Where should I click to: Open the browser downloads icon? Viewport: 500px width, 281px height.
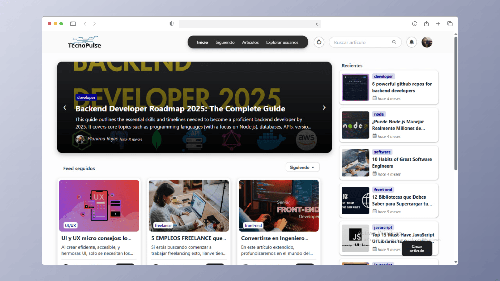(x=415, y=24)
